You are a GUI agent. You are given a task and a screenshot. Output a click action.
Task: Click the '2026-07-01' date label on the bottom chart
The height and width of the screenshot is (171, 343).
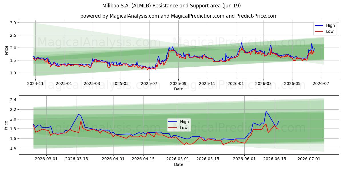click(309, 159)
